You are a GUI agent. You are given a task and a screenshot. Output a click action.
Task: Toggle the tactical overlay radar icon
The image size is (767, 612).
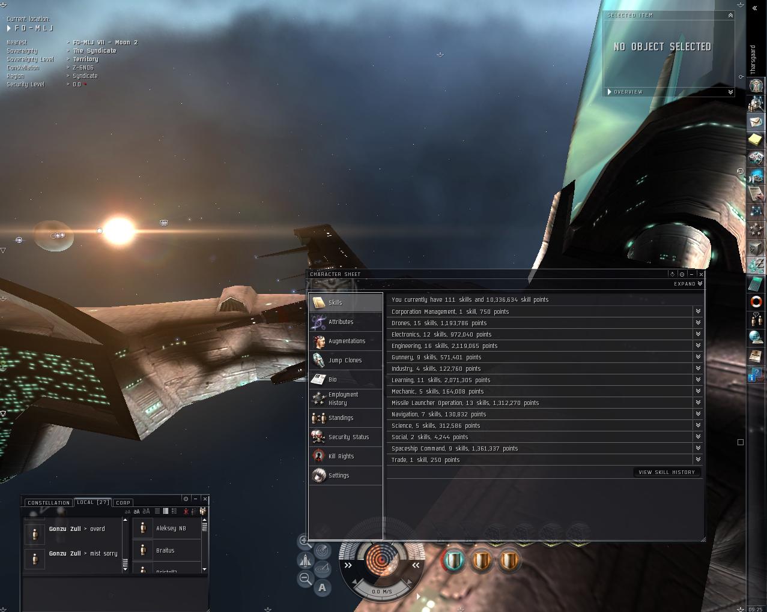point(323,550)
